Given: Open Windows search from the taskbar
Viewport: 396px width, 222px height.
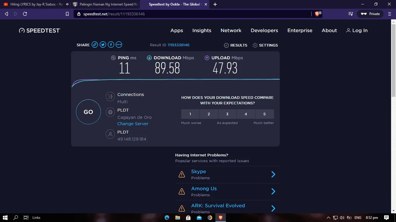Looking at the screenshot, I should (16, 218).
